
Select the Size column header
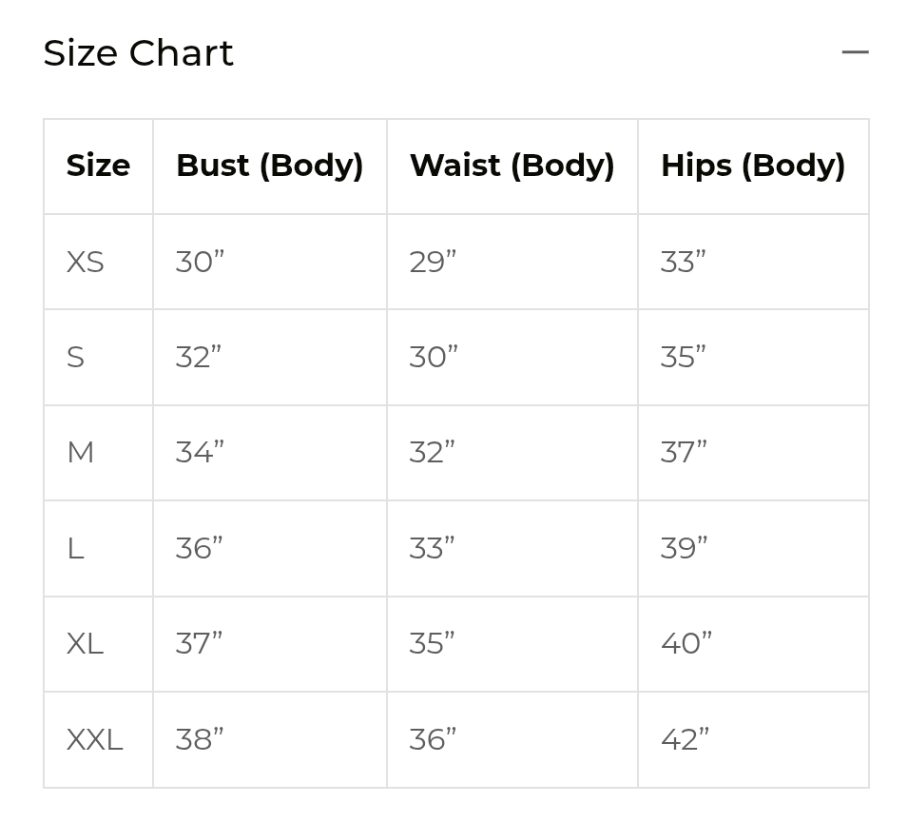pos(98,166)
